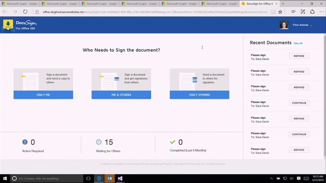Expand the Yina Arenas account dropdown
The height and width of the screenshot is (183, 326).
[311, 25]
